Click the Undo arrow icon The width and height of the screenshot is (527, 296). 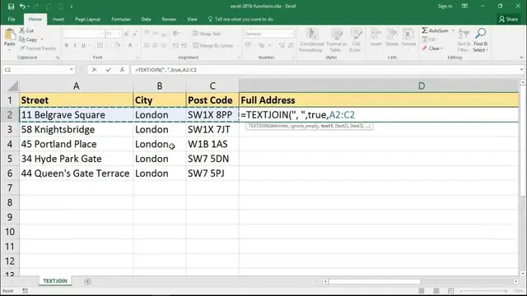click(x=22, y=7)
